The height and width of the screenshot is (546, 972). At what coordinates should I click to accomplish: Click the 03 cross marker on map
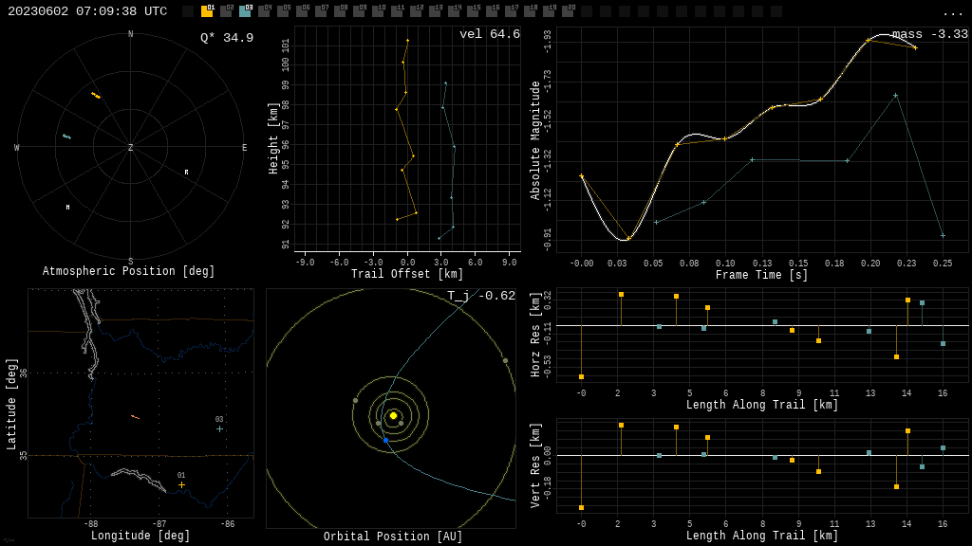pos(219,429)
